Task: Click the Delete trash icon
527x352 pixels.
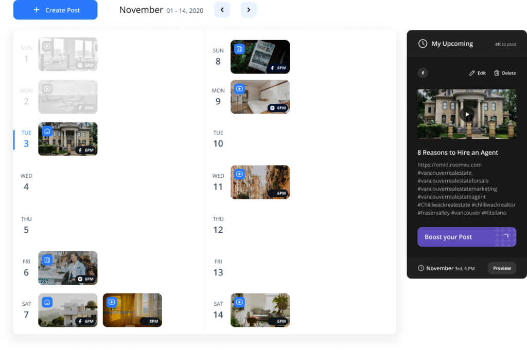Action: [x=497, y=73]
